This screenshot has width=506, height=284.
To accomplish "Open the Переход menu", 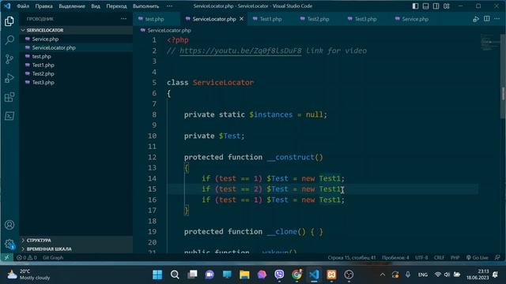I will point(116,6).
